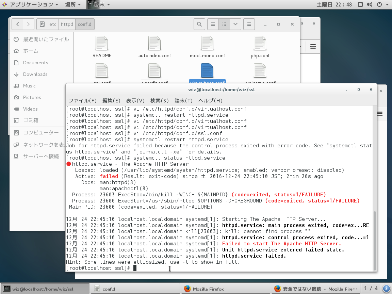Open file manager hamburger menu
The height and width of the screenshot is (294, 392).
tap(249, 24)
